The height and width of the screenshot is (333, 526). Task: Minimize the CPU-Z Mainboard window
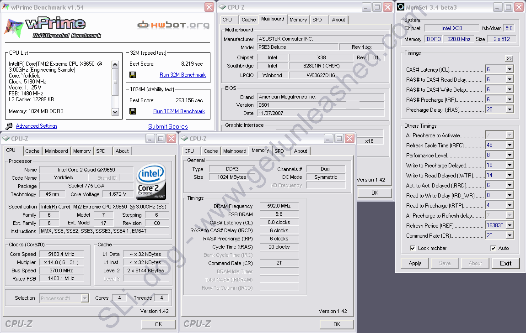click(366, 7)
